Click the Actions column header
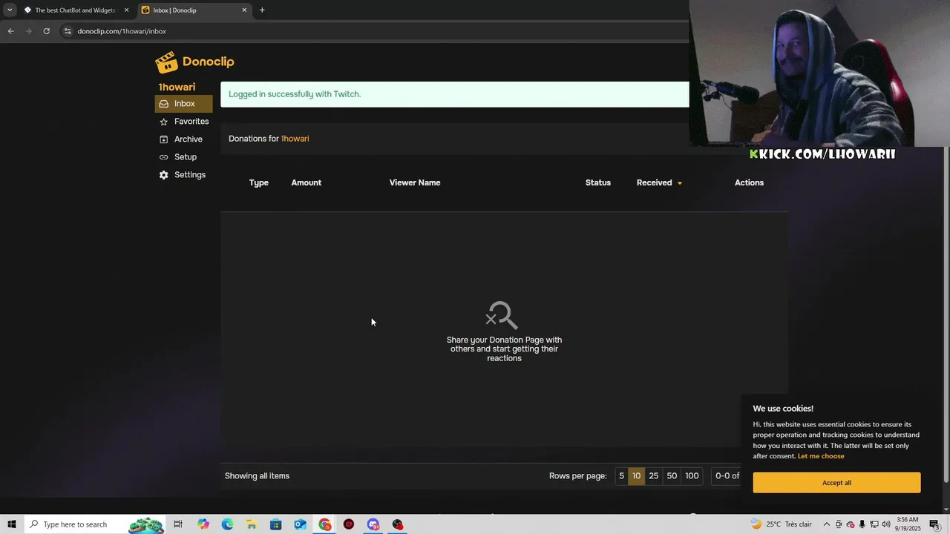This screenshot has height=534, width=950. click(749, 182)
